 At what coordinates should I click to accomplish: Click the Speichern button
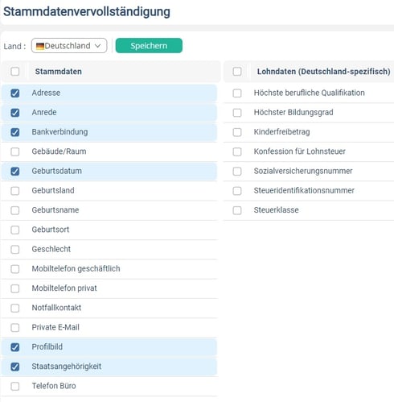[149, 46]
